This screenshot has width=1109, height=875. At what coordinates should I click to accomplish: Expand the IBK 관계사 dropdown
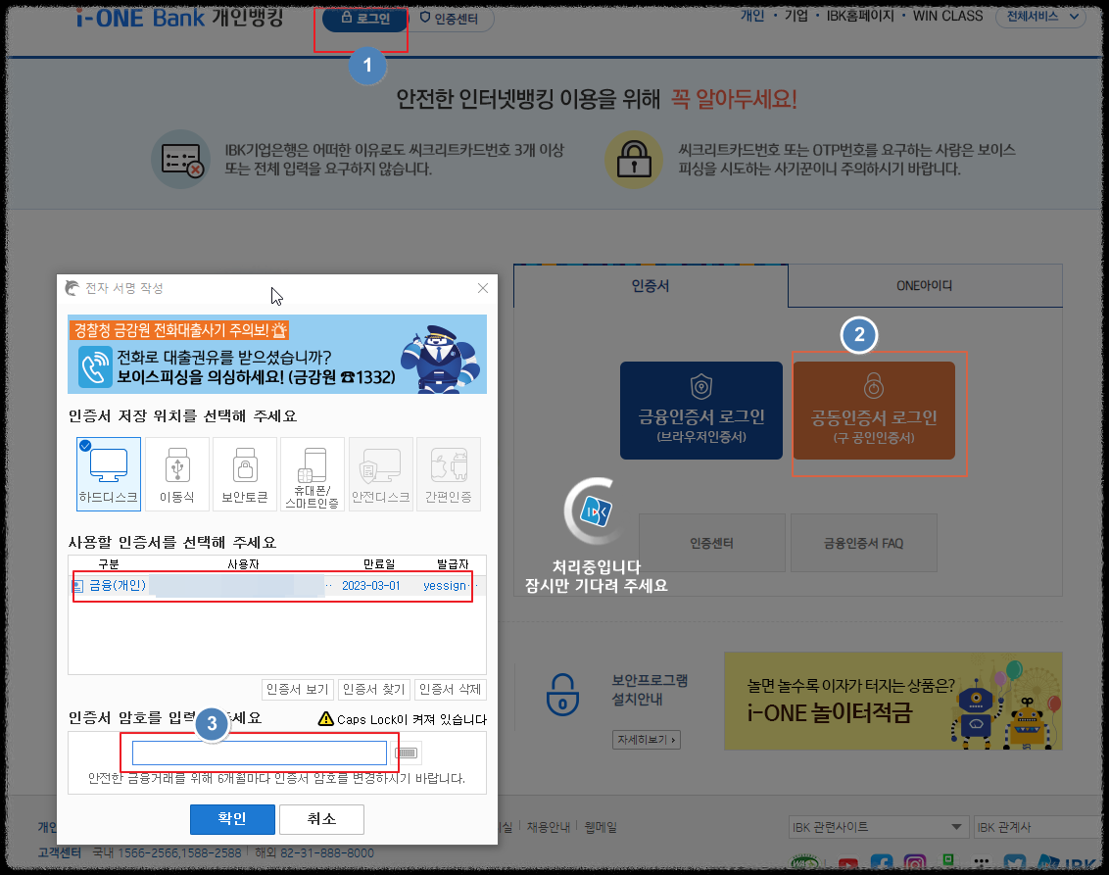pyautogui.click(x=1039, y=827)
